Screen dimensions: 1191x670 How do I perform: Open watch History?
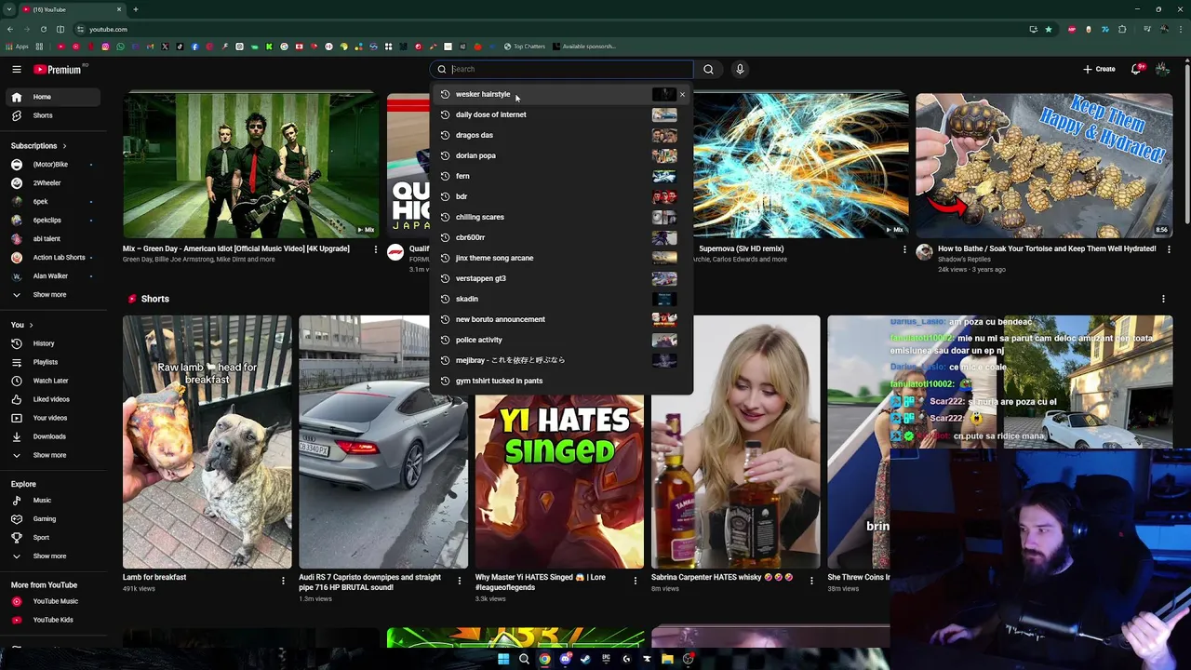tap(54, 343)
